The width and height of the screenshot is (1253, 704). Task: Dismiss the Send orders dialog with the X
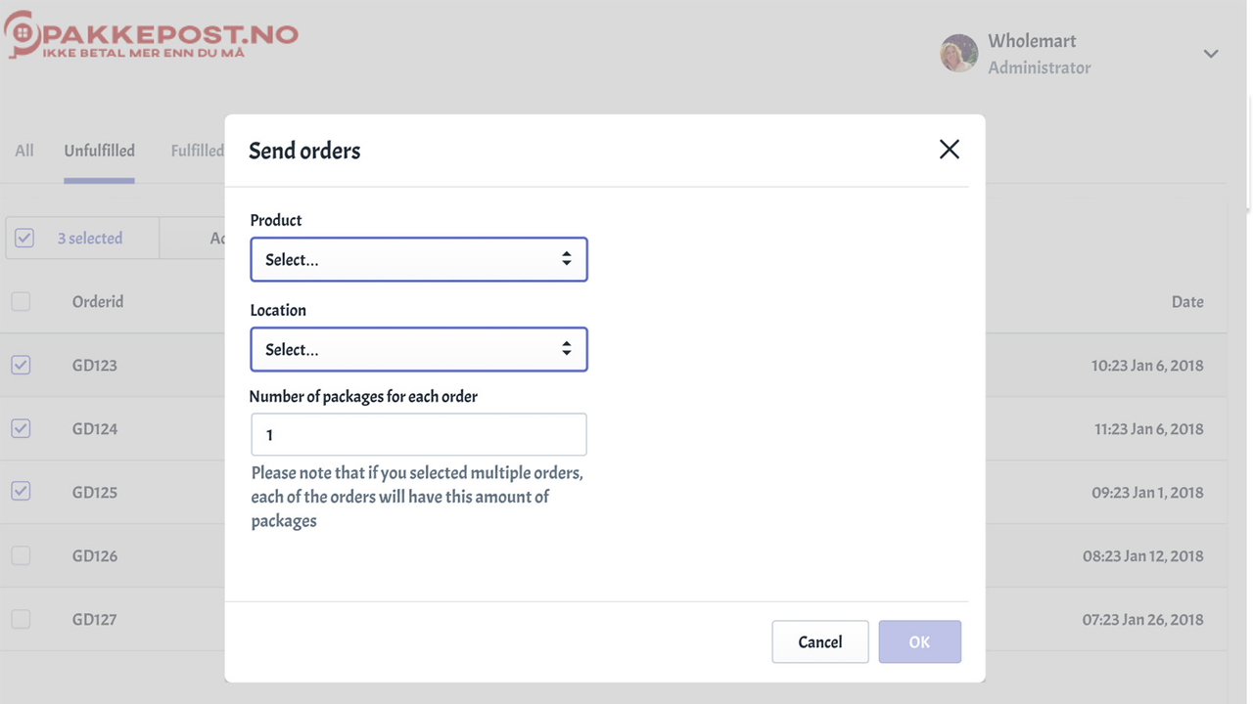(949, 149)
